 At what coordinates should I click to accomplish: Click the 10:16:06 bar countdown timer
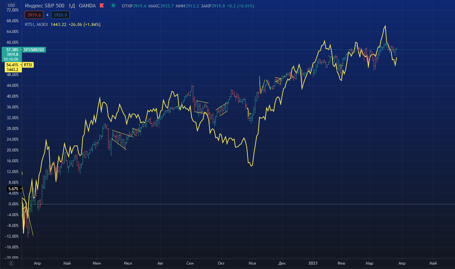point(11,59)
